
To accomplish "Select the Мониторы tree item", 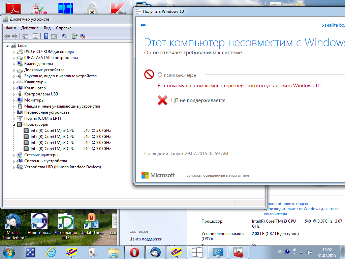I will 34,100.
